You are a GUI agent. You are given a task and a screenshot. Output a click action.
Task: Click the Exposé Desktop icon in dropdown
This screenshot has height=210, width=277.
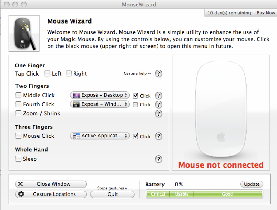[76, 96]
